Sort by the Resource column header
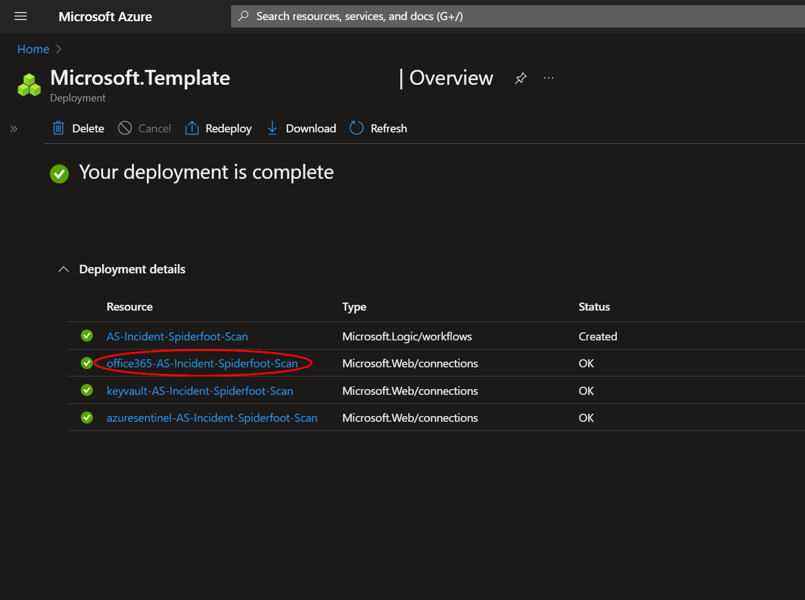Screen dimensions: 805x600 130,307
